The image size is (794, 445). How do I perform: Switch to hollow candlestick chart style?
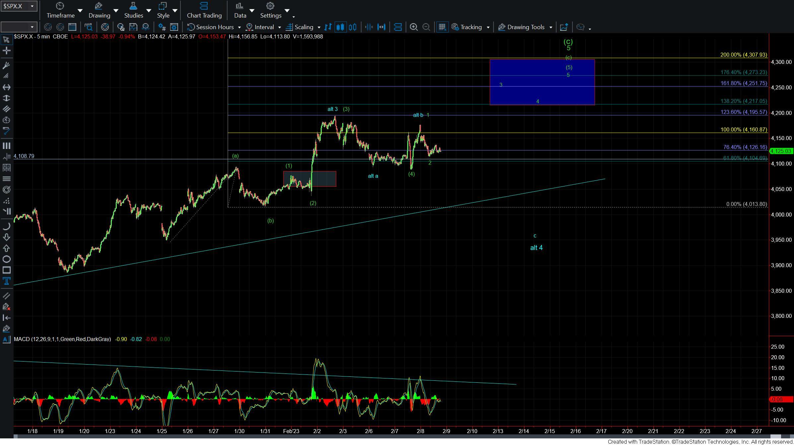click(x=353, y=27)
